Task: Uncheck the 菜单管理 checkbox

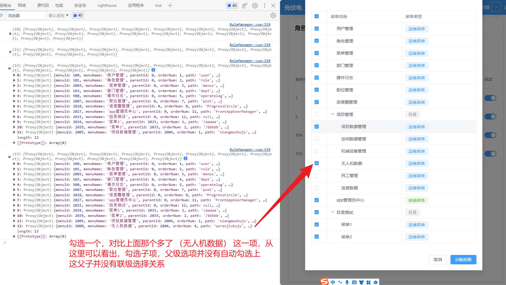Action: (317, 53)
